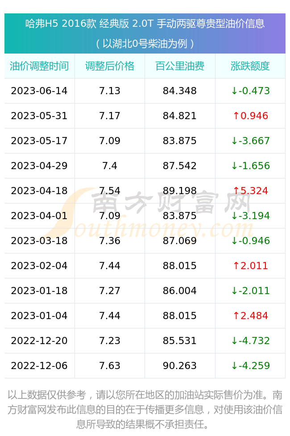
Task: Select the date 2023-01-18
Action: click(39, 291)
